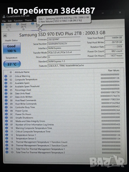Click the status circle for Data Units Written
The height and width of the screenshot is (172, 129).
point(6,97)
